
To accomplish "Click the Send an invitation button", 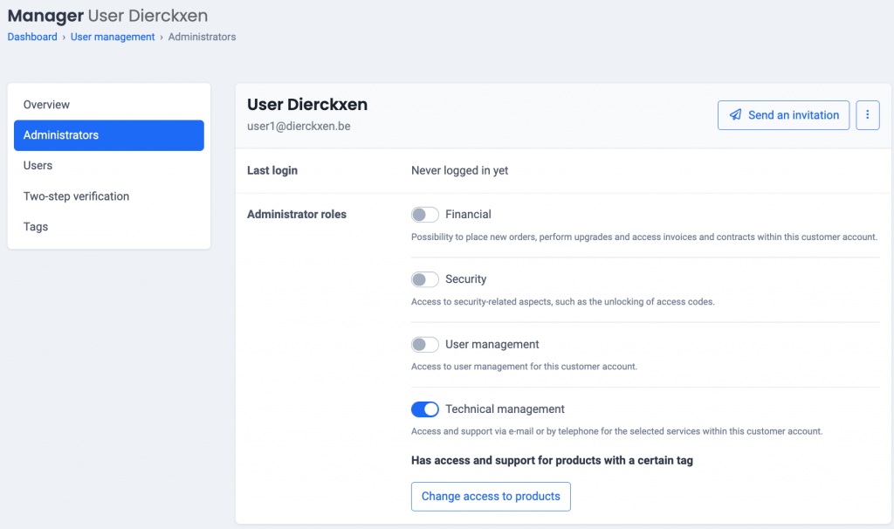I will (x=783, y=115).
